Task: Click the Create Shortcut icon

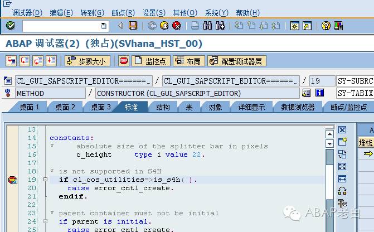Action: click(x=307, y=26)
